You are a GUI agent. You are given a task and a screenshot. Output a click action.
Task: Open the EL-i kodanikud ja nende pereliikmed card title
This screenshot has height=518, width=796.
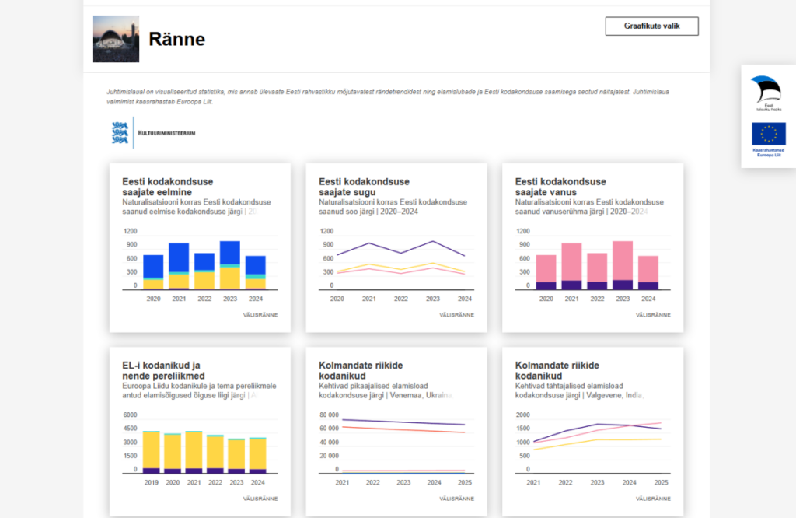(x=162, y=371)
